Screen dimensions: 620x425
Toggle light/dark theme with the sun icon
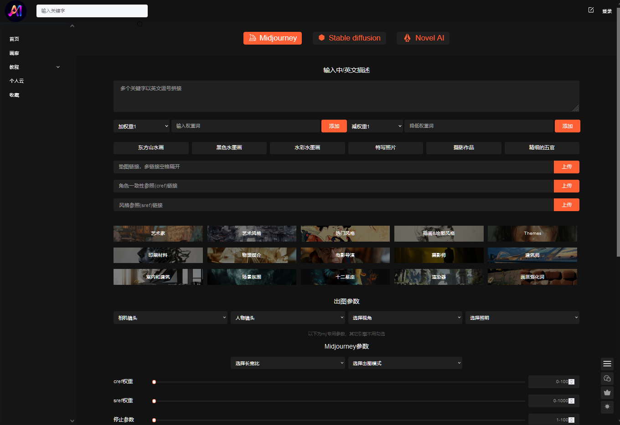(607, 407)
